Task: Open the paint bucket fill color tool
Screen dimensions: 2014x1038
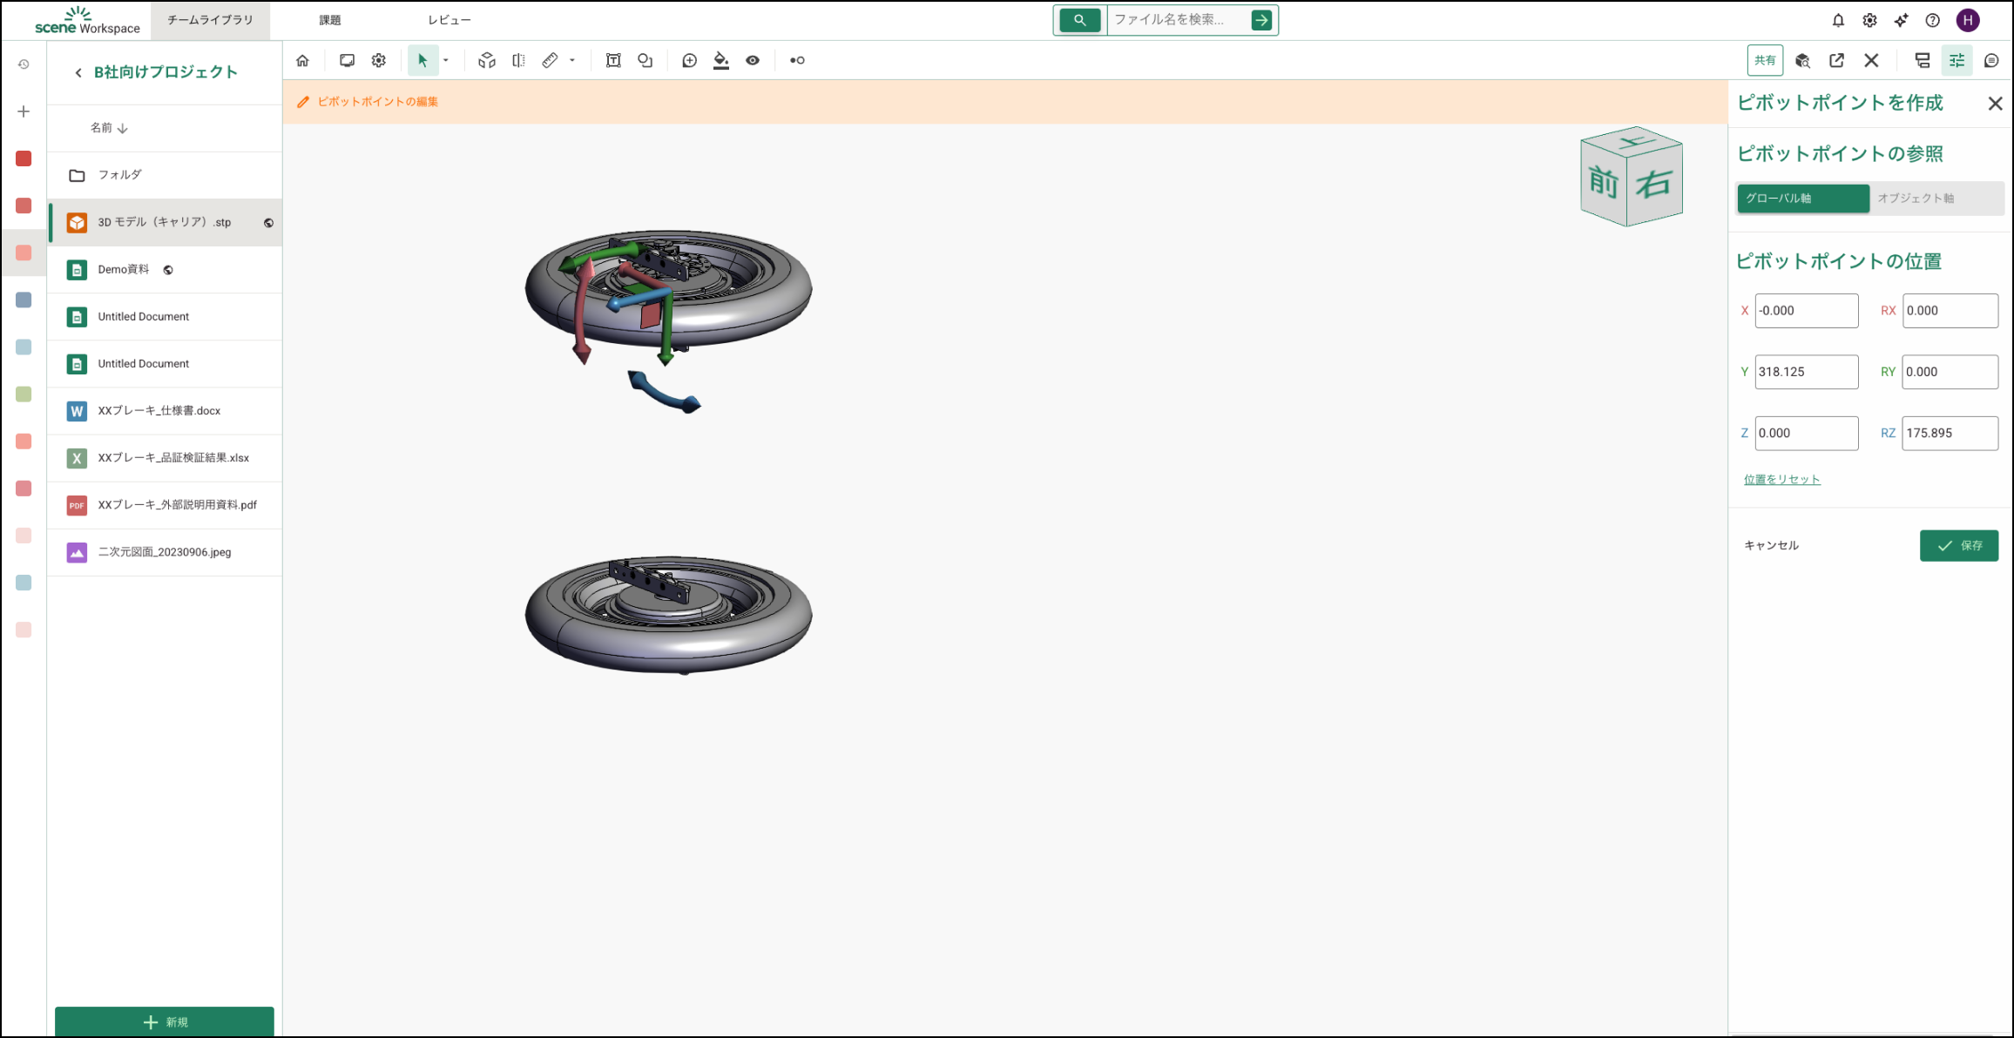Action: pos(720,60)
